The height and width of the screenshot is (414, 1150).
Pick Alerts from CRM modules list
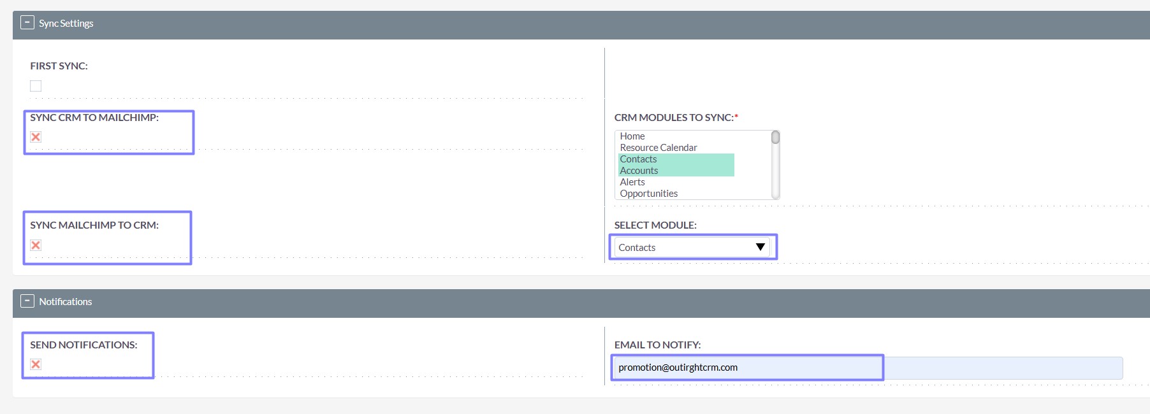coord(632,182)
